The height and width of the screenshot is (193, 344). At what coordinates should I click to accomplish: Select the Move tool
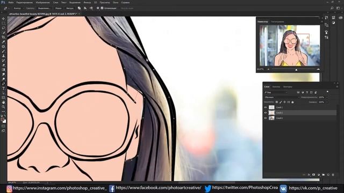pyautogui.click(x=3, y=19)
